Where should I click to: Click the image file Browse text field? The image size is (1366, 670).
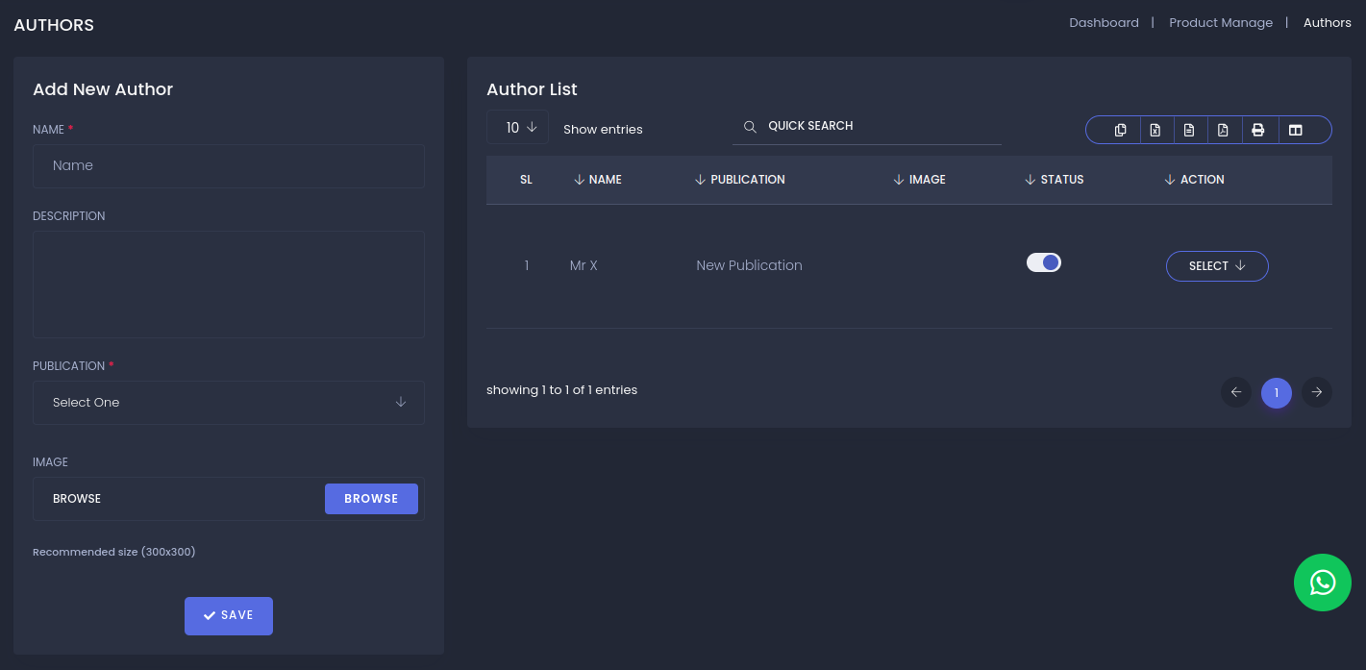(x=179, y=499)
